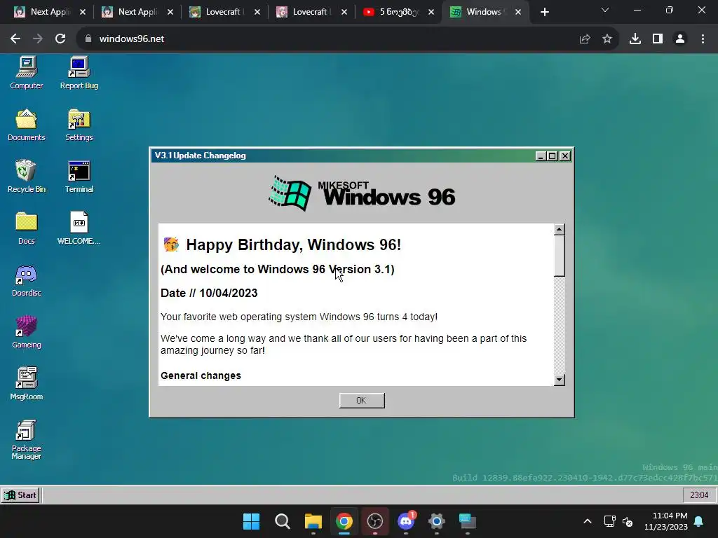Open the Windows 11 Start menu

click(x=251, y=521)
